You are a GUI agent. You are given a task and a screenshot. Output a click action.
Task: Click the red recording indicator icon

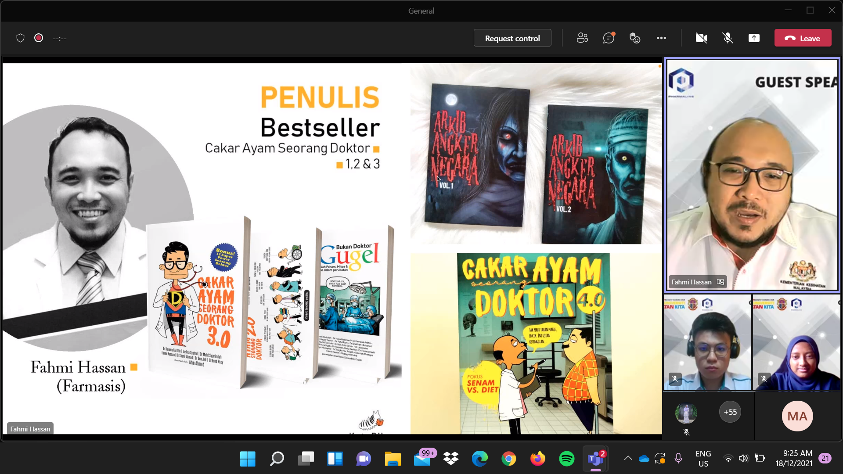tap(39, 38)
